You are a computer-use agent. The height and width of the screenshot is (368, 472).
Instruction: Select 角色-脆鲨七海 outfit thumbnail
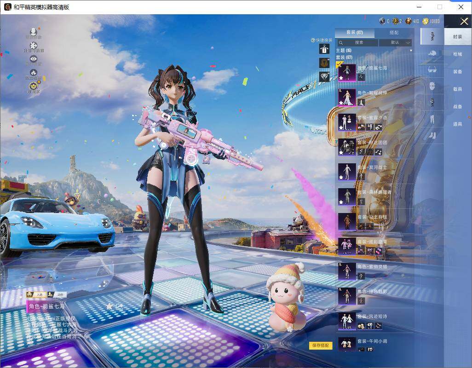(347, 73)
